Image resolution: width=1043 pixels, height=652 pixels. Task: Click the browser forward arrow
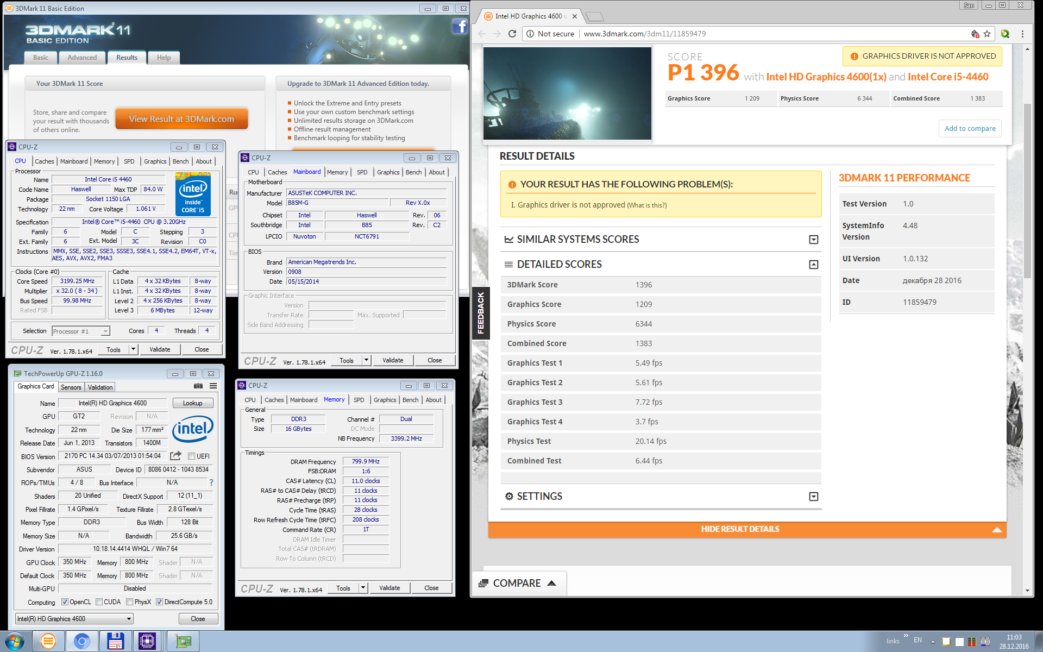497,34
